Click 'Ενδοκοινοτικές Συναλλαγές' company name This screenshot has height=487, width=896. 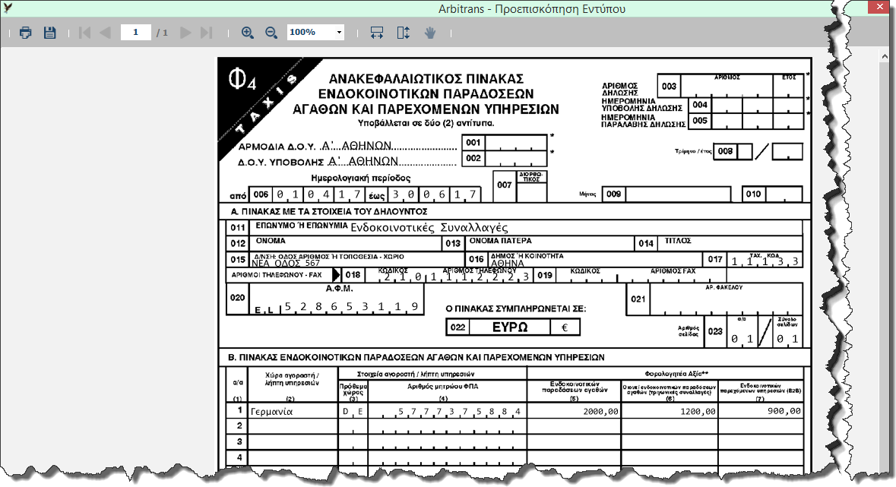(429, 227)
